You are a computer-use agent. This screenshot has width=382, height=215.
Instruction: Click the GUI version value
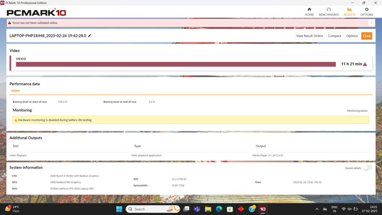pyautogui.click(x=179, y=179)
